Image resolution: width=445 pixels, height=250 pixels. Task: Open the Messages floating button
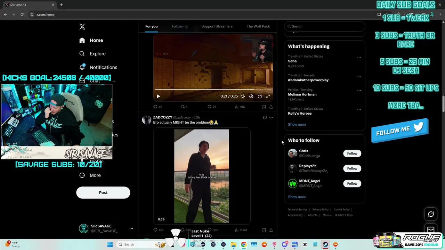click(x=431, y=230)
